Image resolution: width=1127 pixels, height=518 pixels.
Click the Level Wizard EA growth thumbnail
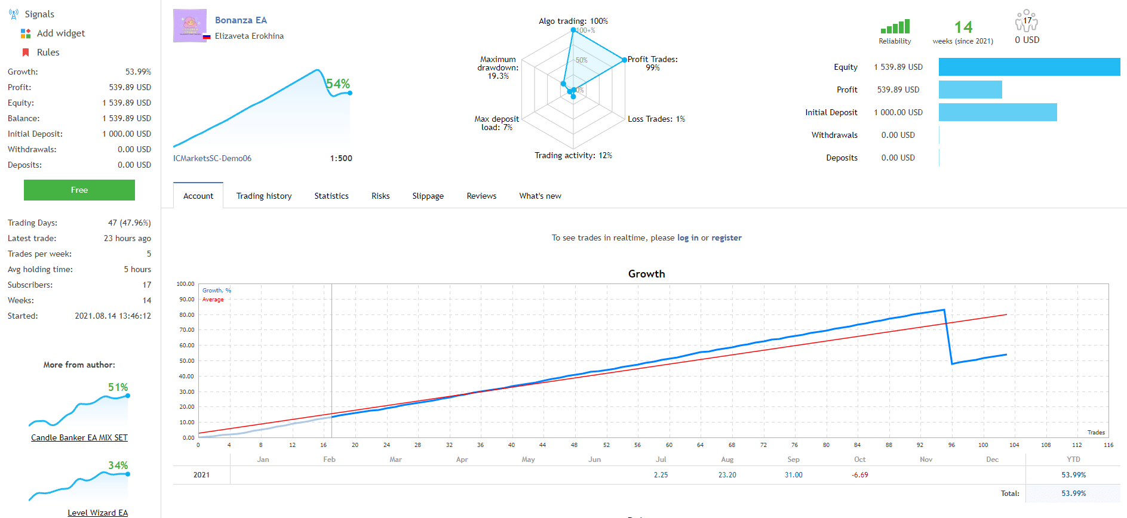(79, 483)
